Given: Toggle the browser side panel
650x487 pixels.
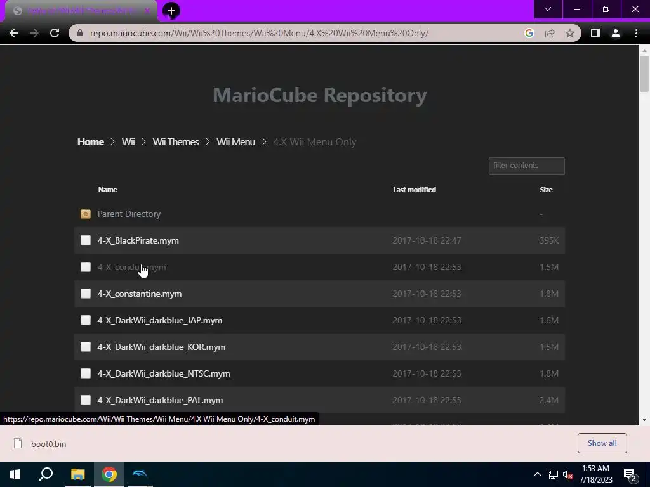Looking at the screenshot, I should coord(595,33).
